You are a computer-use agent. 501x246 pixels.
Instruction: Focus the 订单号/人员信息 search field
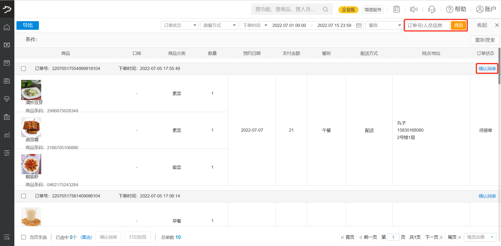point(427,25)
